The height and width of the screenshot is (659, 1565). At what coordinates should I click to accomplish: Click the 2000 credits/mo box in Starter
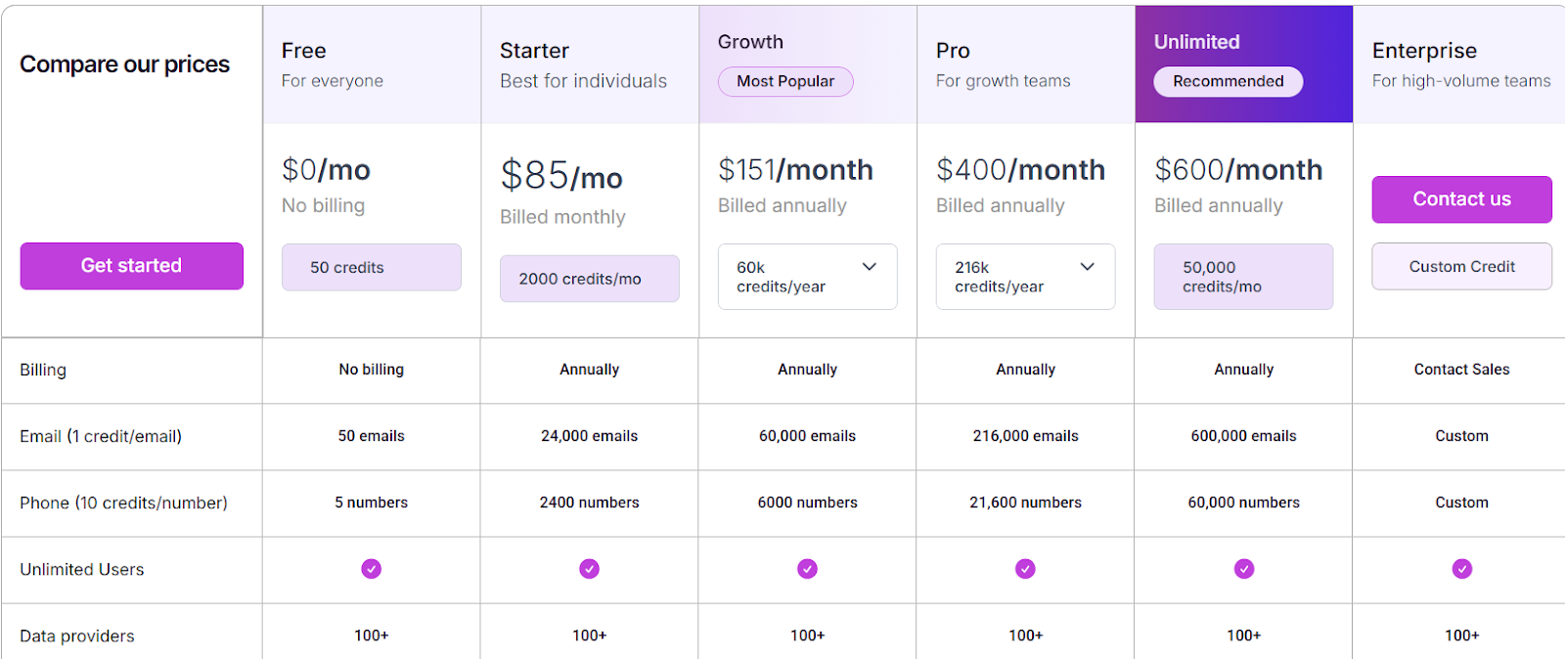pos(589,279)
